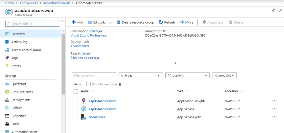The image size is (284, 133).
Task: Click the Tags change link
Action: [85, 53]
